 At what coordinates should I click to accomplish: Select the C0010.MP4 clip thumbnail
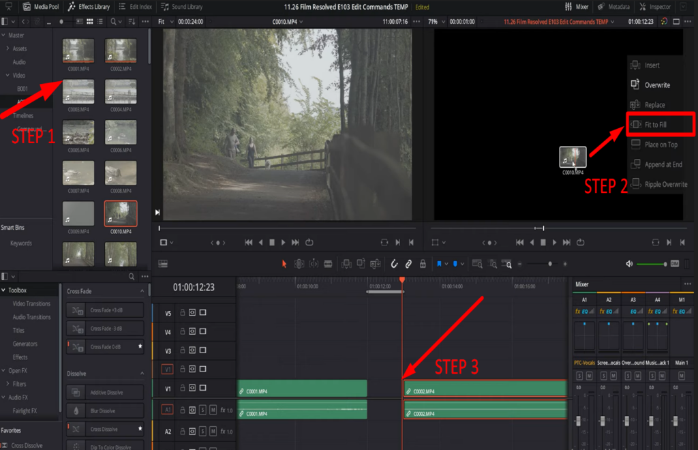120,215
